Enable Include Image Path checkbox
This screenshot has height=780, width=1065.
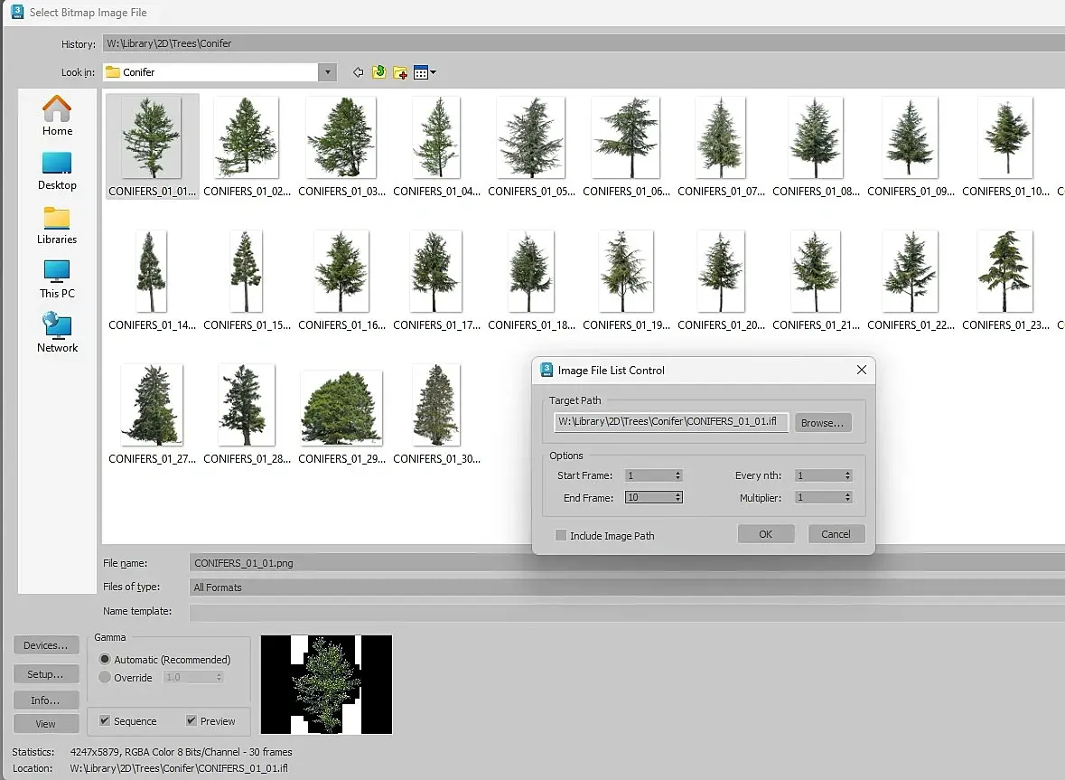tap(561, 535)
